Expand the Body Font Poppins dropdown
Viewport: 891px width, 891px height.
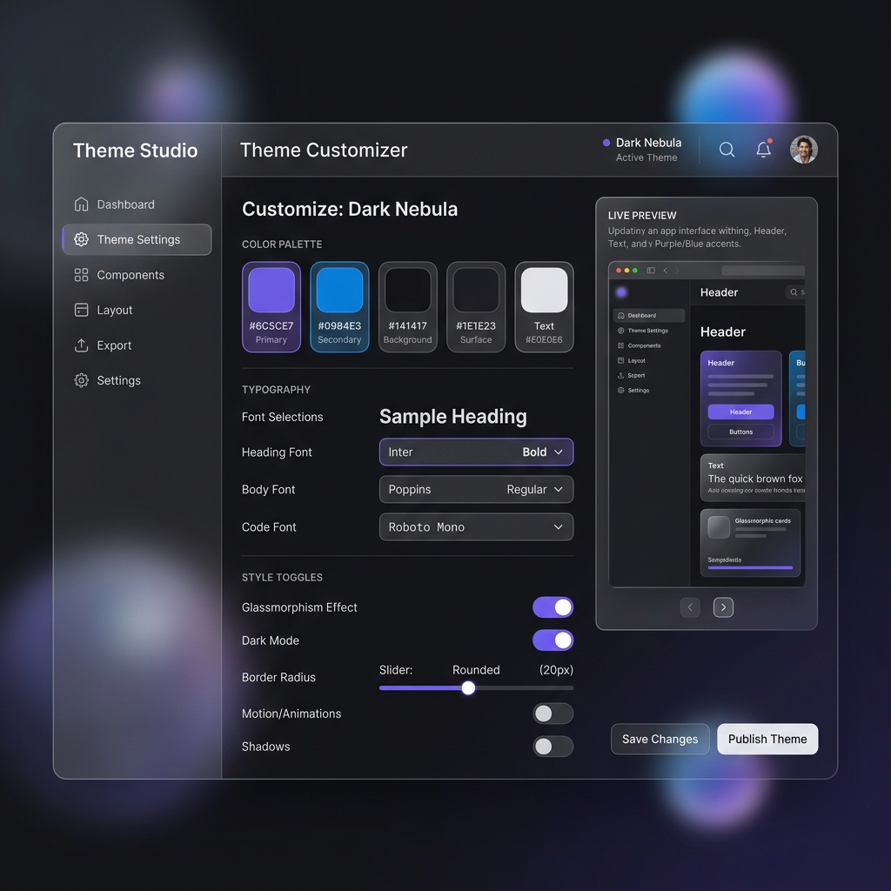tap(476, 490)
